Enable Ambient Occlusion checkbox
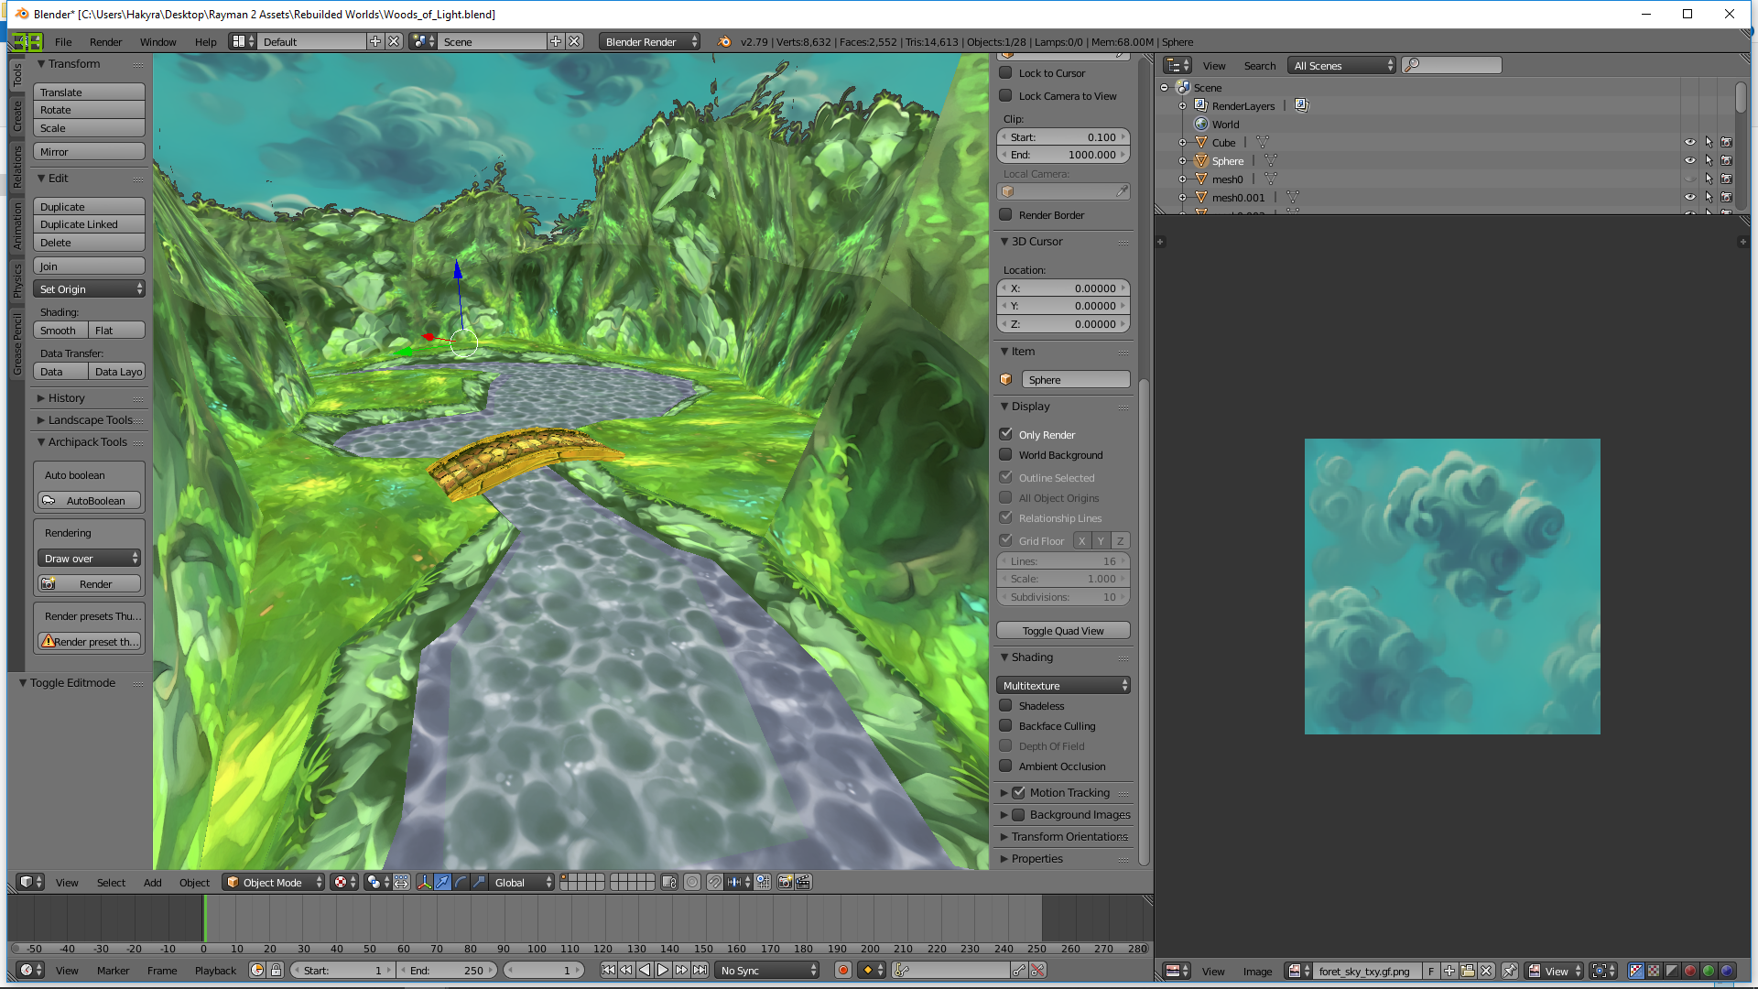Image resolution: width=1758 pixels, height=989 pixels. pyautogui.click(x=1005, y=766)
